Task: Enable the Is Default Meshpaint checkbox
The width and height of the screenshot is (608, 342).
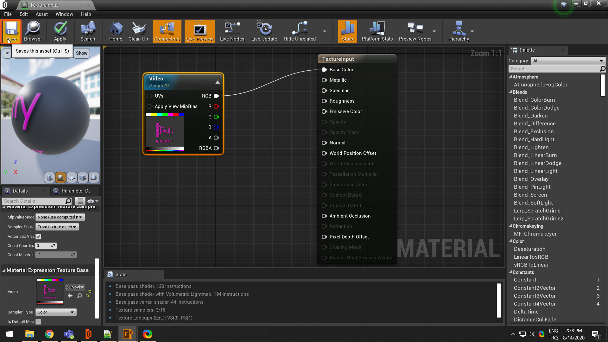Action: 38,322
